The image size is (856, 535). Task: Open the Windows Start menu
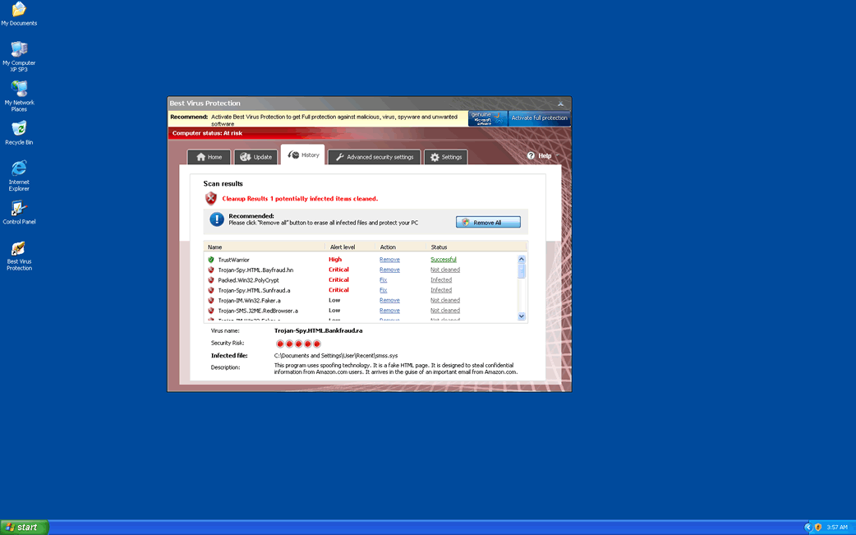pyautogui.click(x=25, y=527)
